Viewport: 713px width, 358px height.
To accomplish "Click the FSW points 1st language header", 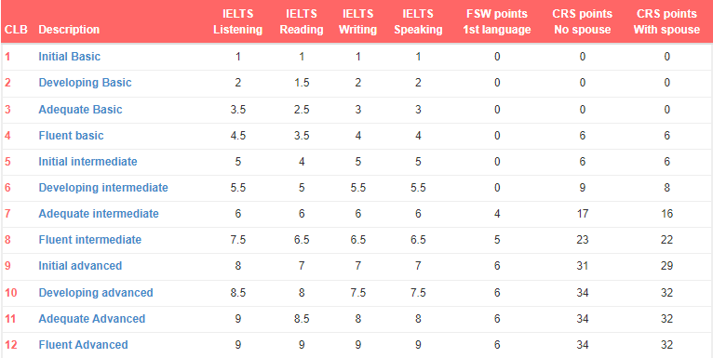I will click(497, 21).
